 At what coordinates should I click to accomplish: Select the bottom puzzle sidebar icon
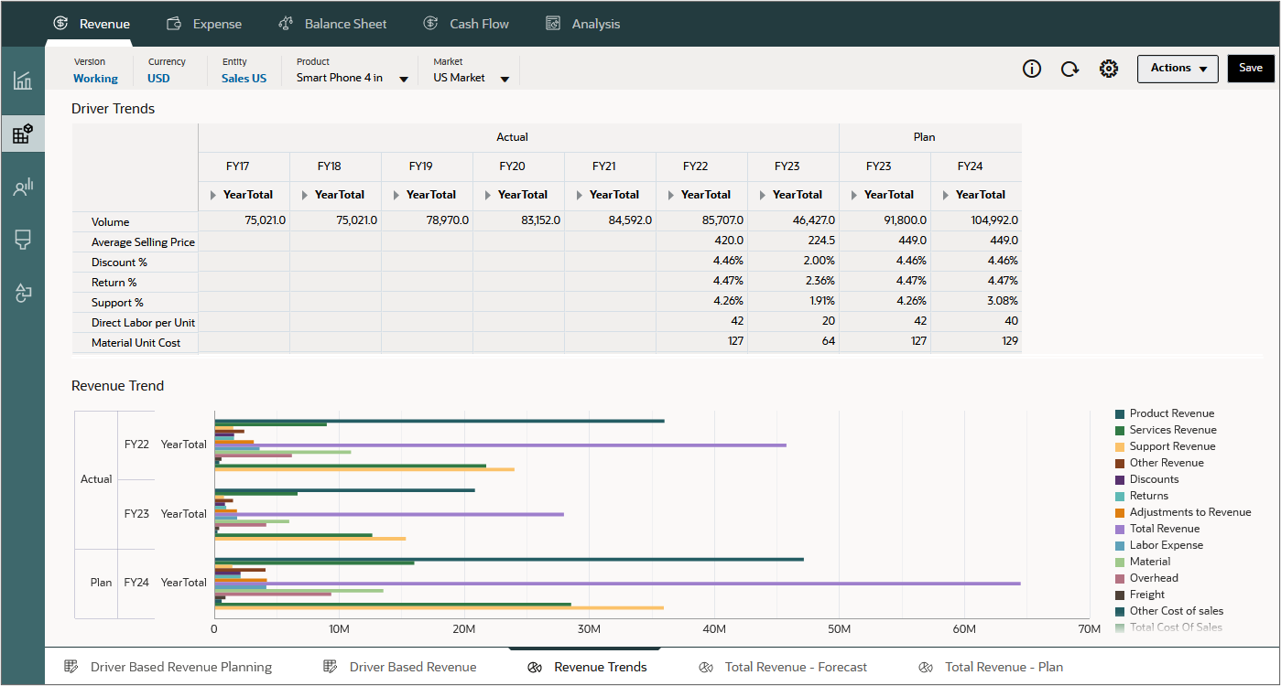tap(23, 293)
